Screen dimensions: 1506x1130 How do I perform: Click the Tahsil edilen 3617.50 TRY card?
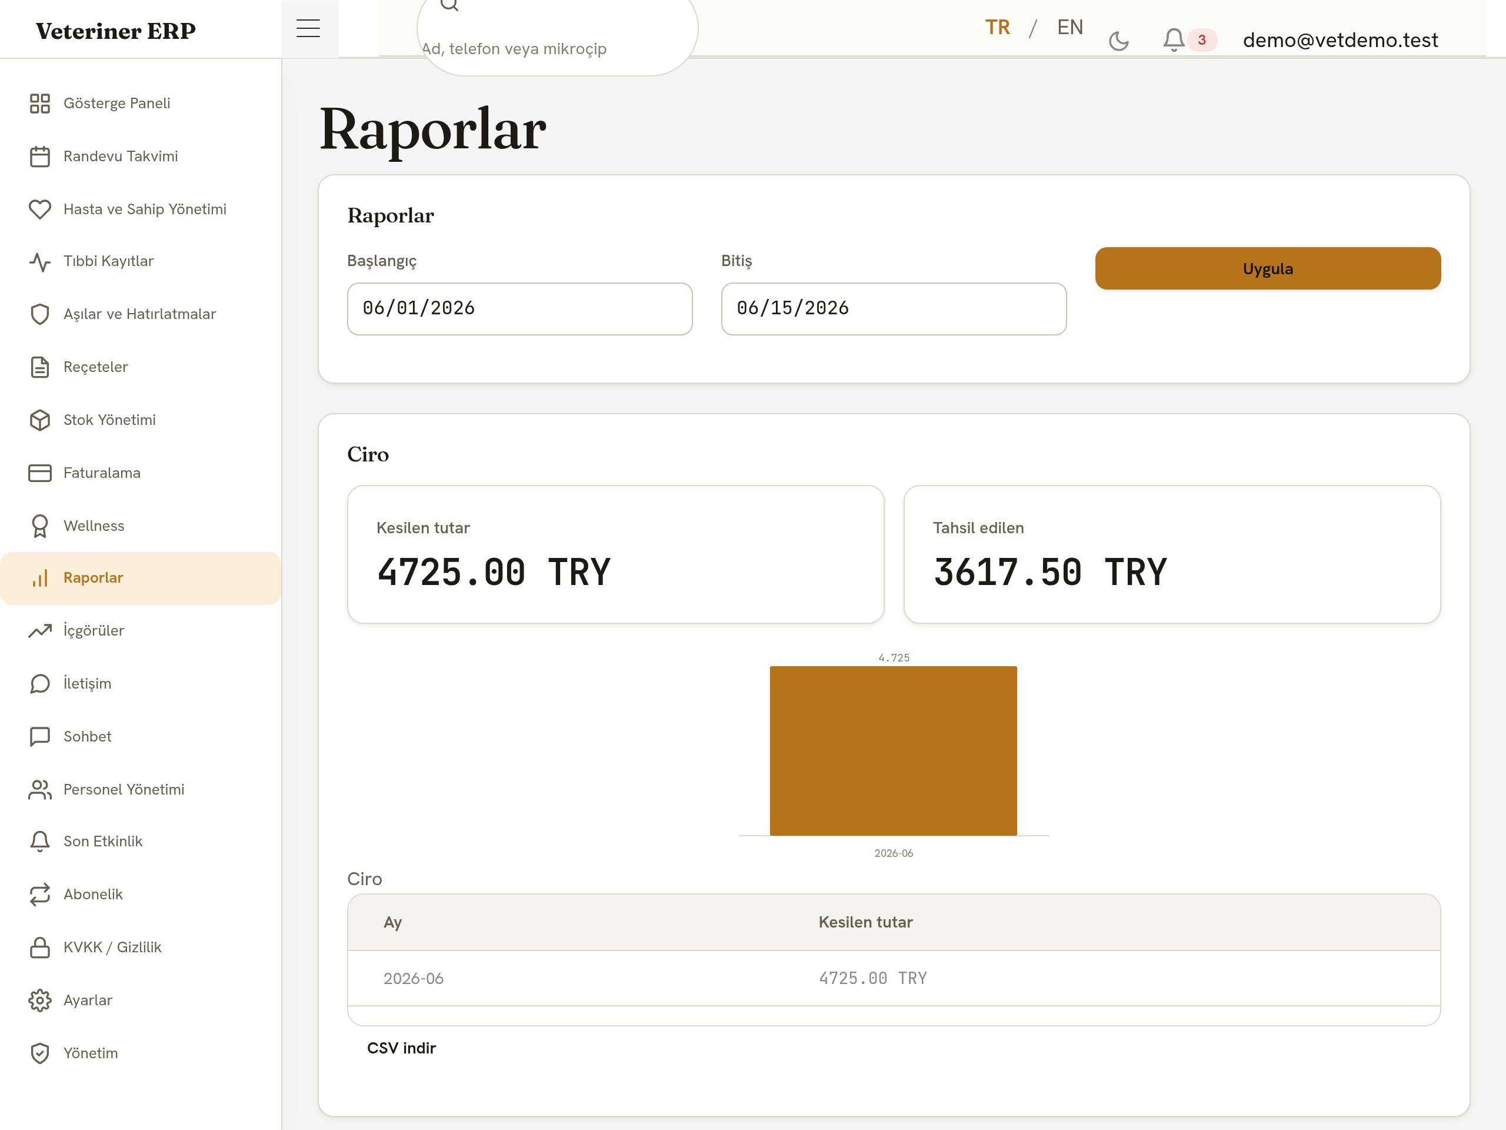[1172, 554]
